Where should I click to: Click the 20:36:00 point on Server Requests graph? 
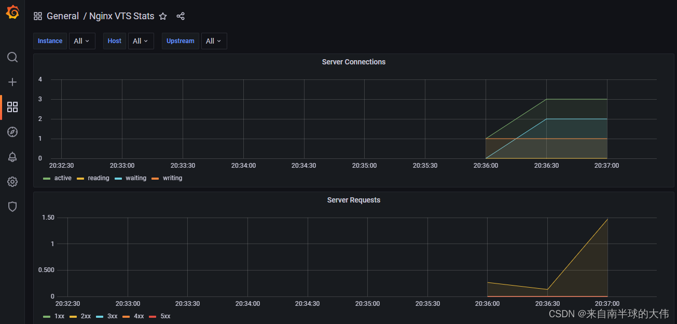tap(487, 282)
